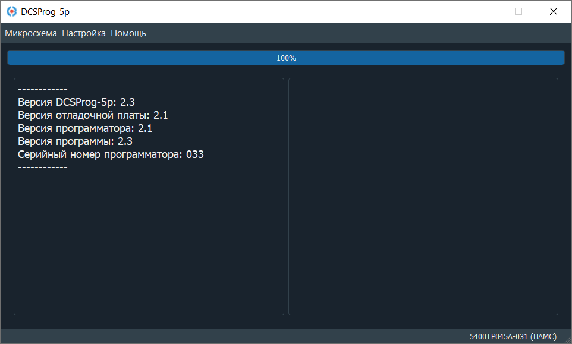Click inside the empty right output panel
Image resolution: width=572 pixels, height=344 pixels.
(423, 197)
